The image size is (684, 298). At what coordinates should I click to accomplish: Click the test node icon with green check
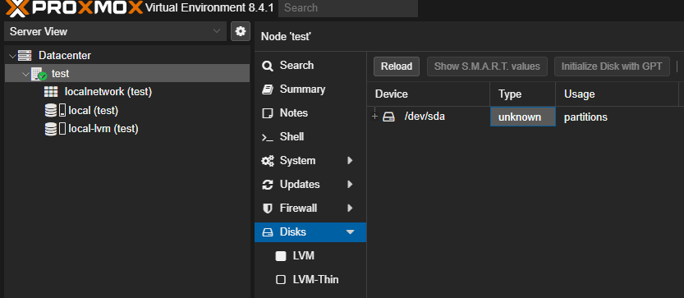click(39, 74)
